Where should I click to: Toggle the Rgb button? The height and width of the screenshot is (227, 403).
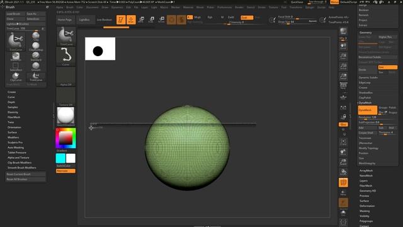[x=210, y=17]
